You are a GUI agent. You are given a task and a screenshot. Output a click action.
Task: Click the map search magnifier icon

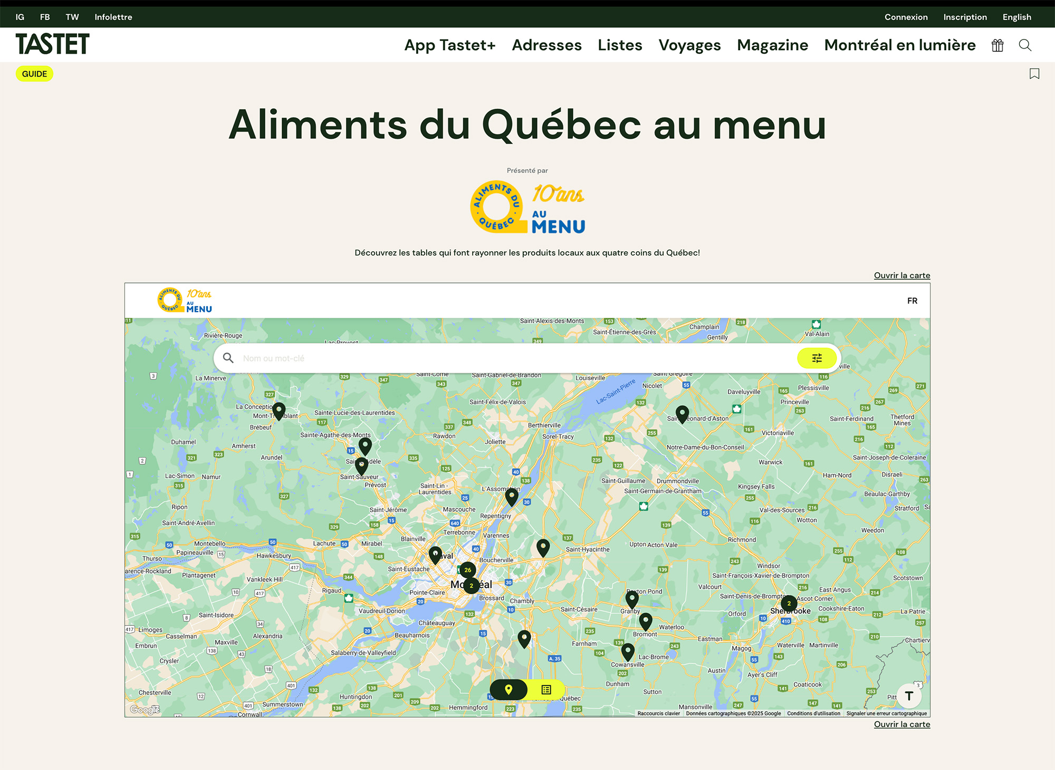228,358
